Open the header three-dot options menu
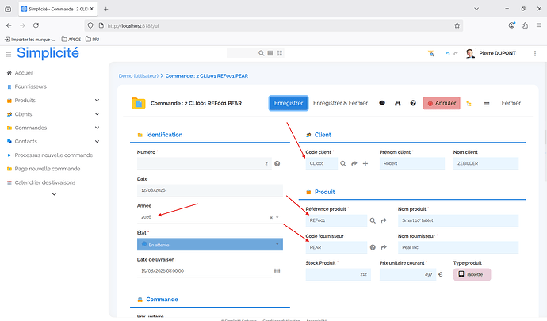Screen dimensions: 547x321 [535, 53]
